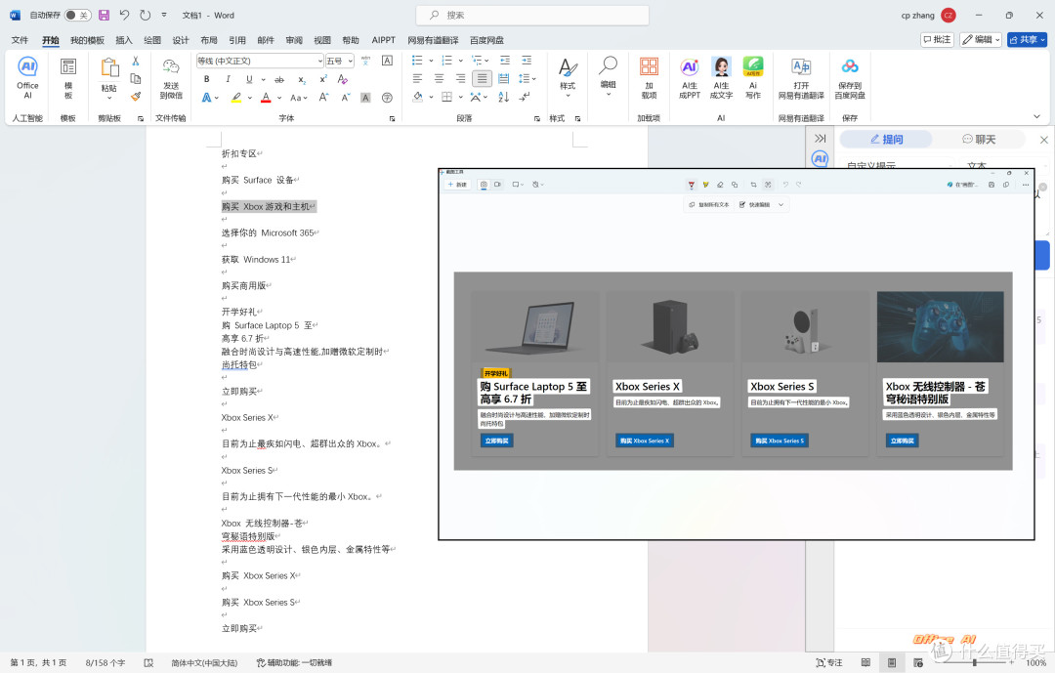Click the AI生成PPT icon
The height and width of the screenshot is (673, 1055).
(x=690, y=77)
